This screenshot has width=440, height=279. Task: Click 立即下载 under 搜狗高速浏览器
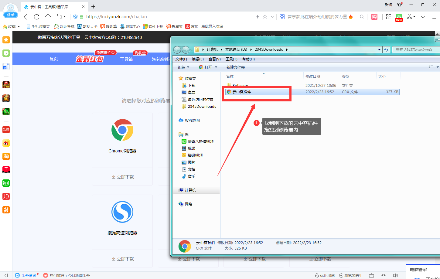123,259
